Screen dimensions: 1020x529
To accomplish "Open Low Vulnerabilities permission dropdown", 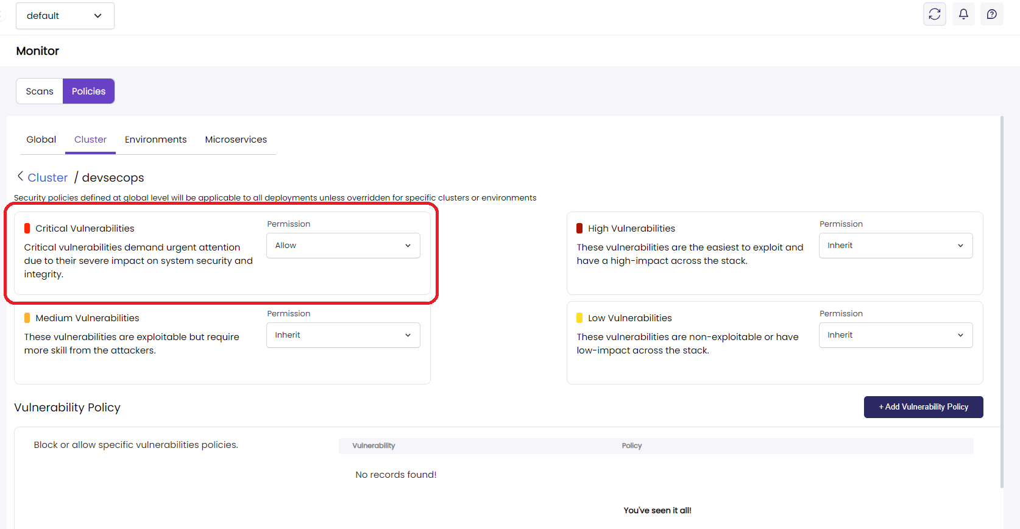I will (x=895, y=335).
